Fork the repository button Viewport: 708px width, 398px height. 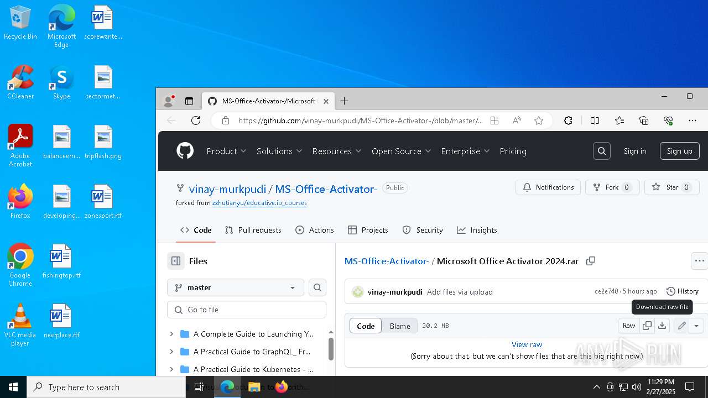tap(612, 187)
